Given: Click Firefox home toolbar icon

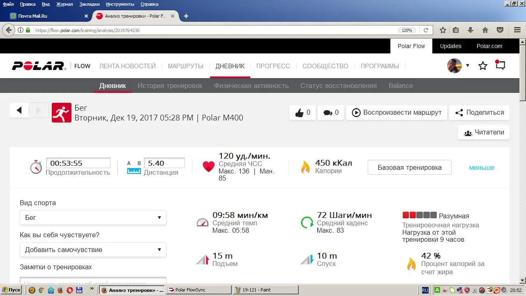Looking at the screenshot, I should coord(485,30).
